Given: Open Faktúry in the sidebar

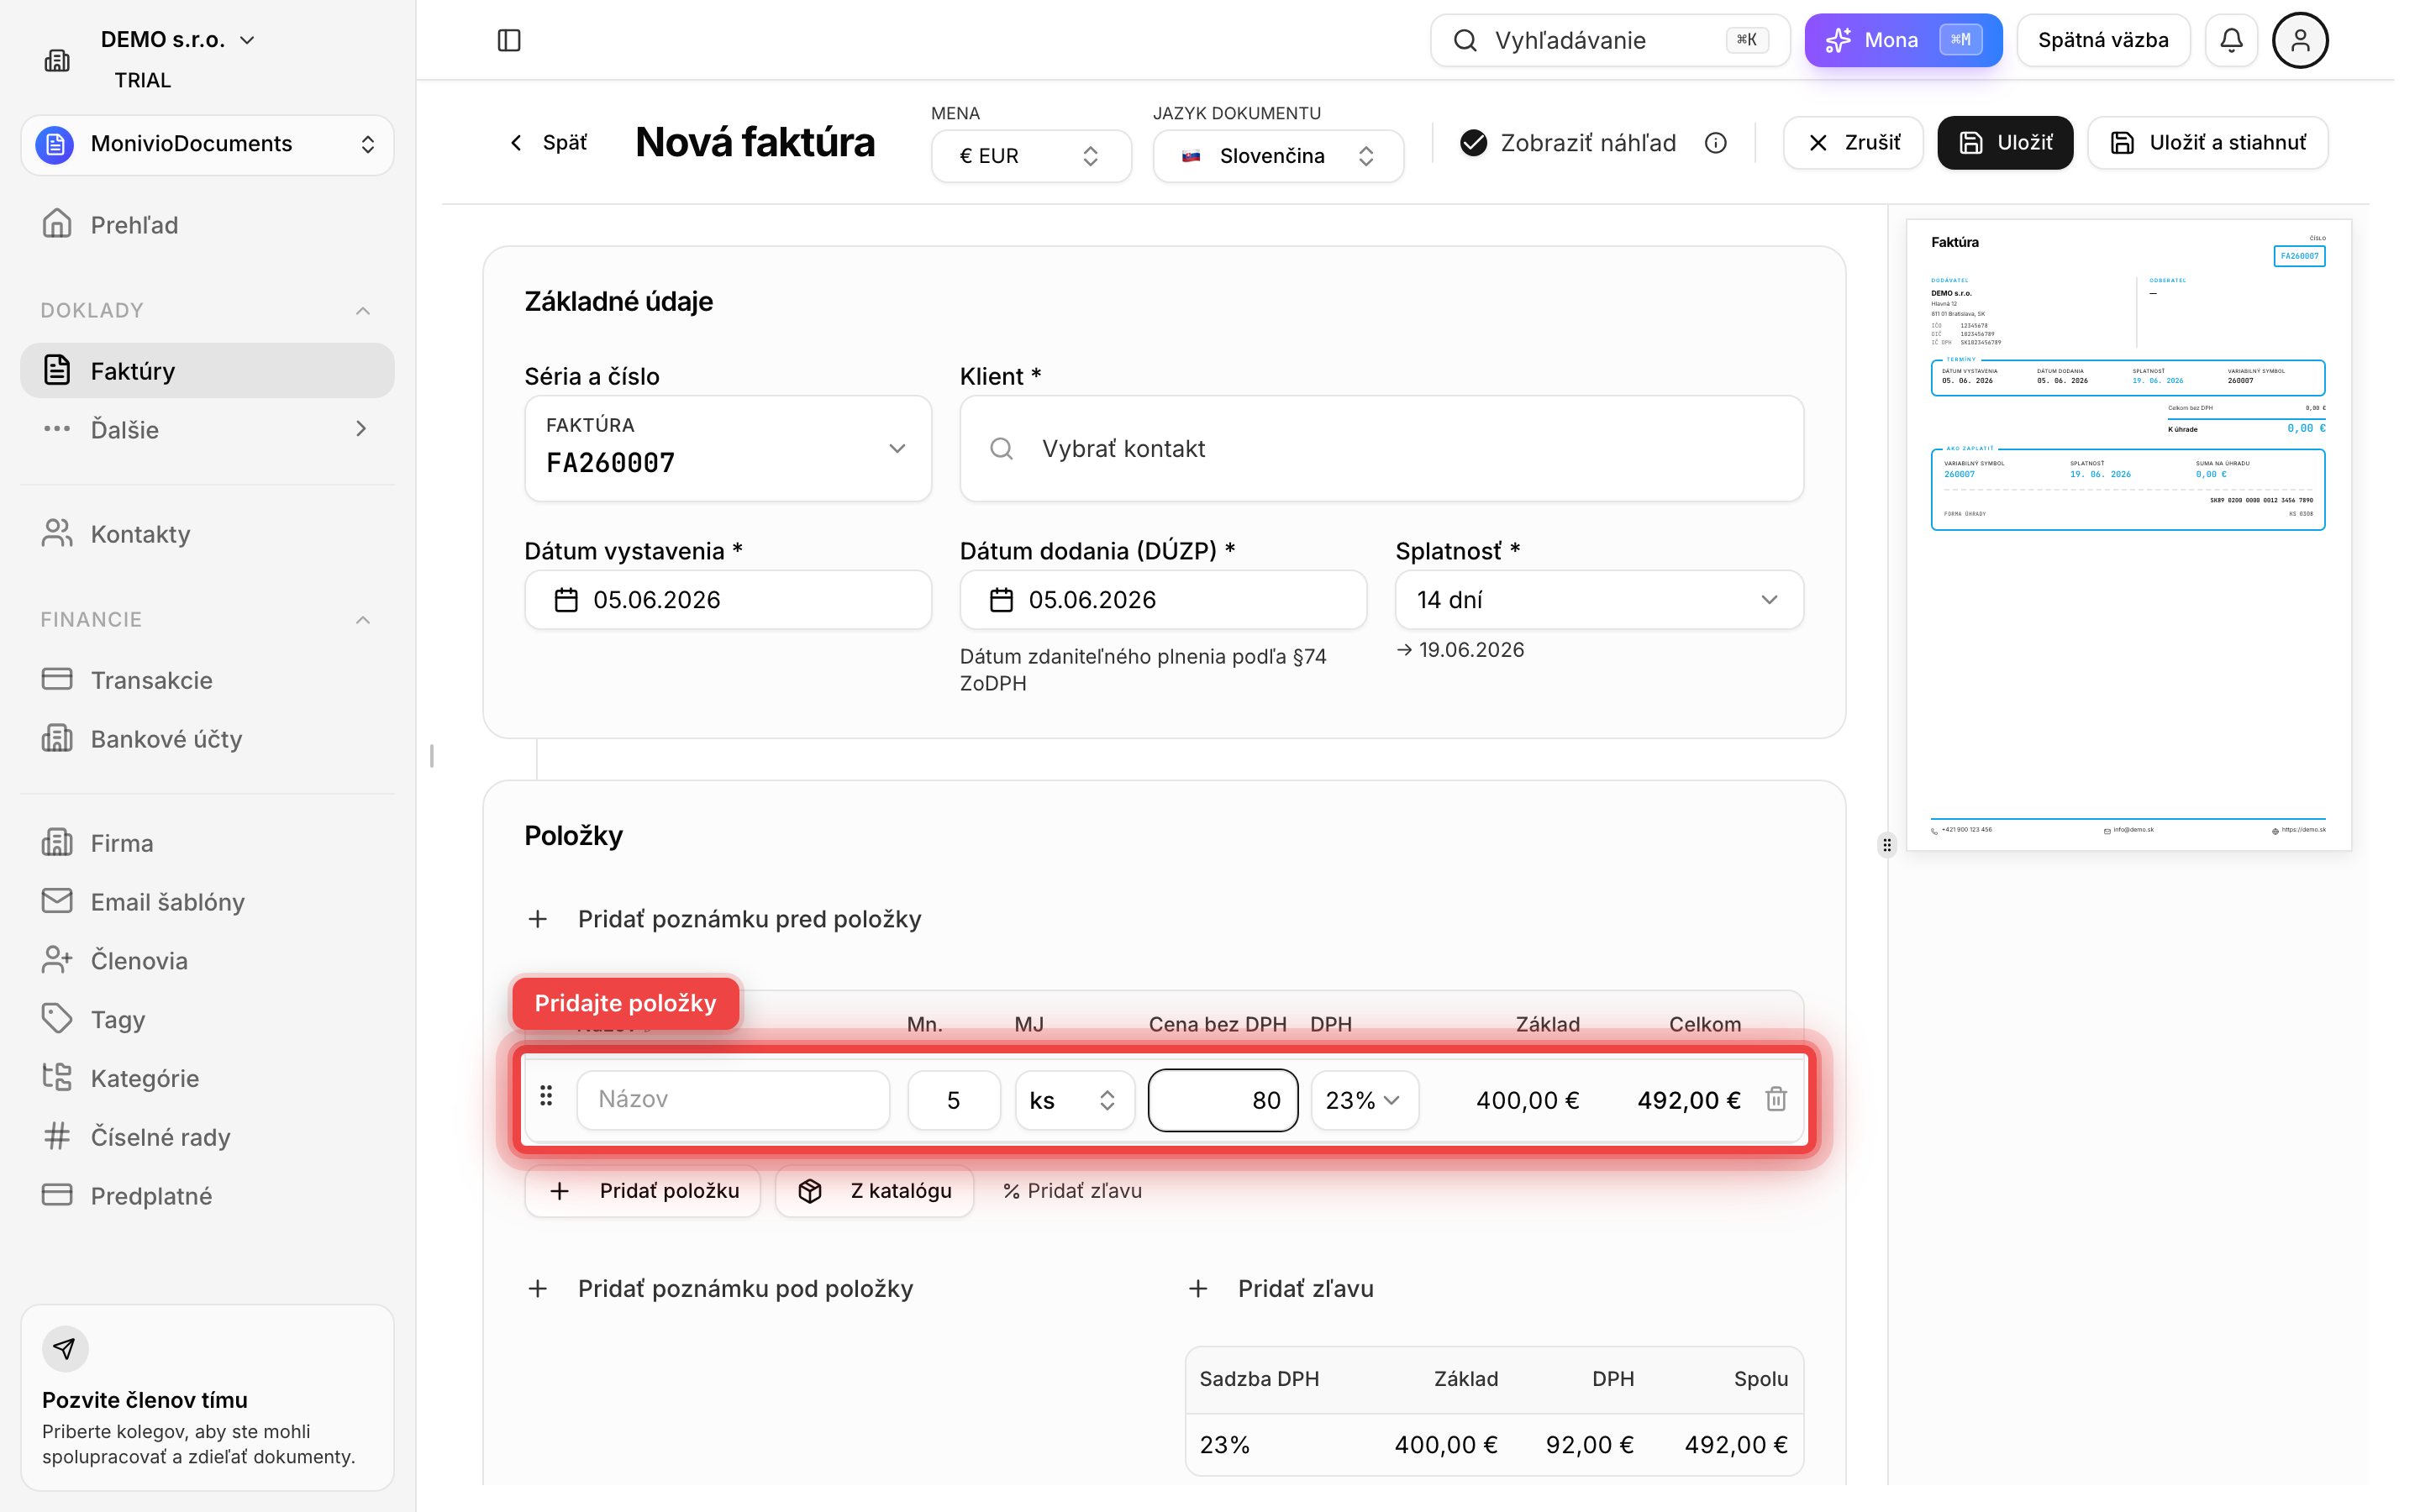Looking at the screenshot, I should [207, 371].
